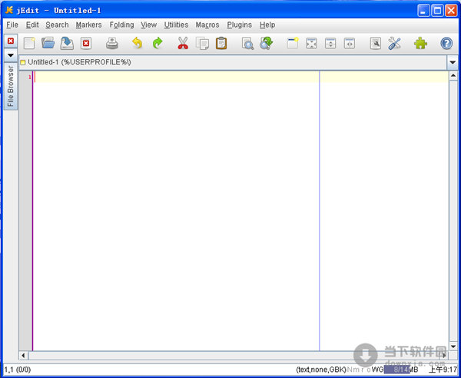Open Global Options wrench icon

[x=395, y=43]
